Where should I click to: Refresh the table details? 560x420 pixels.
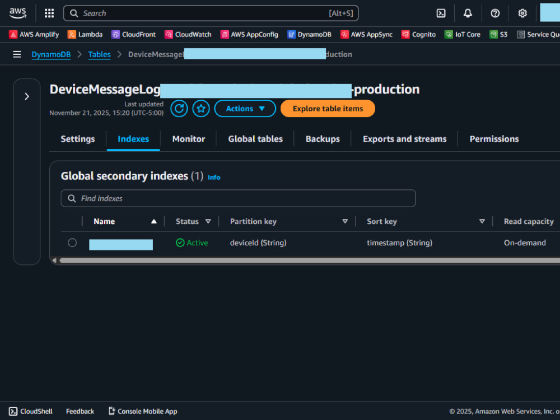click(x=179, y=109)
